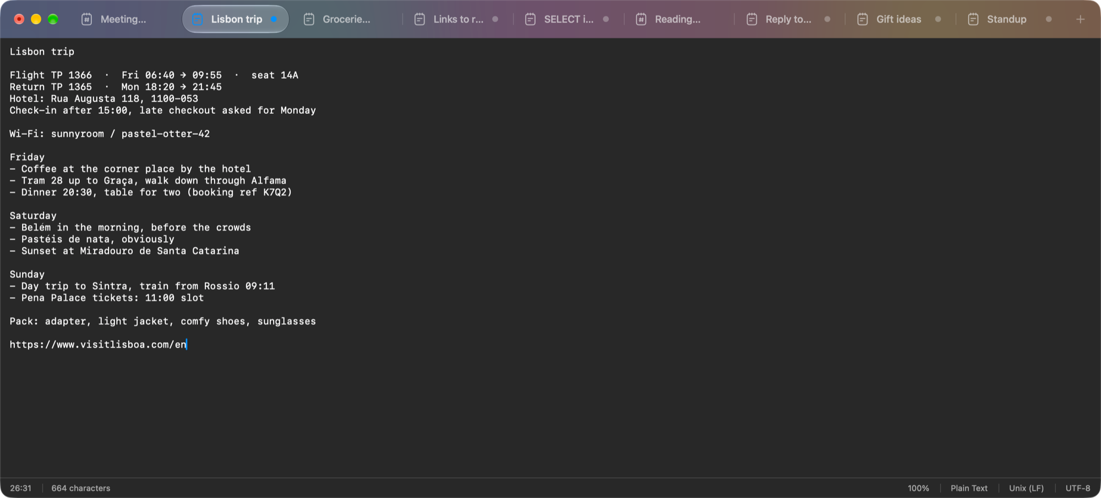Click the Sunday heading
This screenshot has height=498, width=1101.
tap(27, 274)
